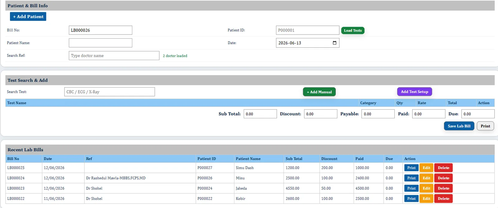Click the Test Search & Add heading

28,80
